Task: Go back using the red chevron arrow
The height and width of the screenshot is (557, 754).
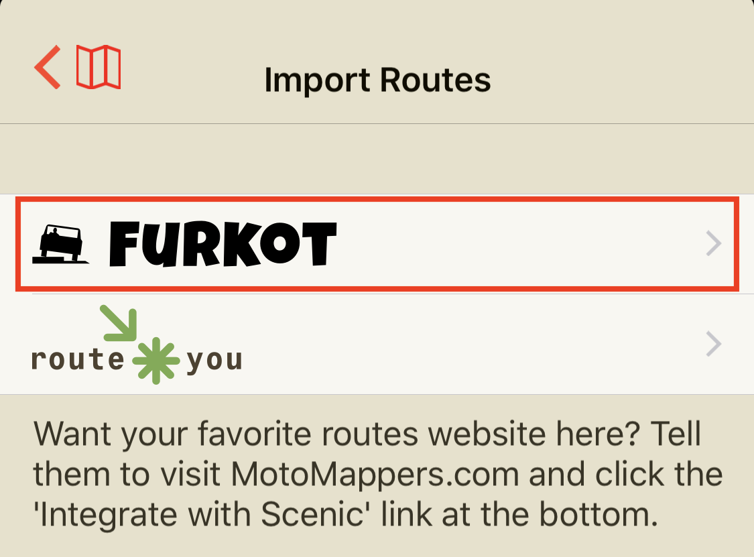Action: (x=48, y=67)
